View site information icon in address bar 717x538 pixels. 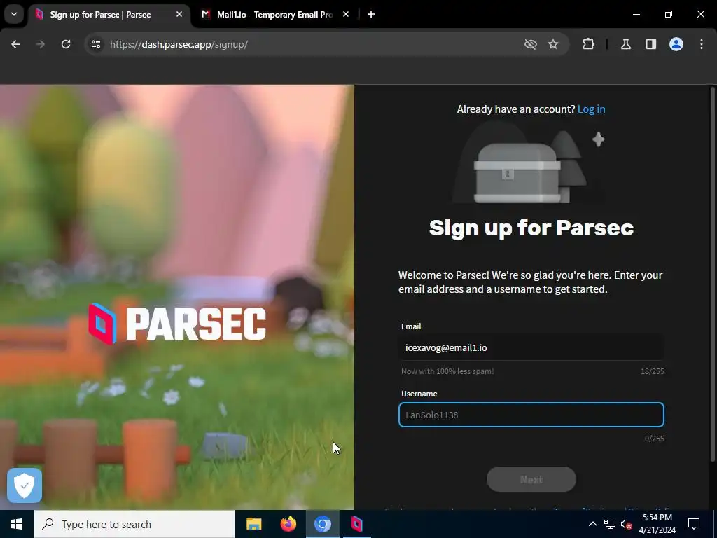[95, 44]
